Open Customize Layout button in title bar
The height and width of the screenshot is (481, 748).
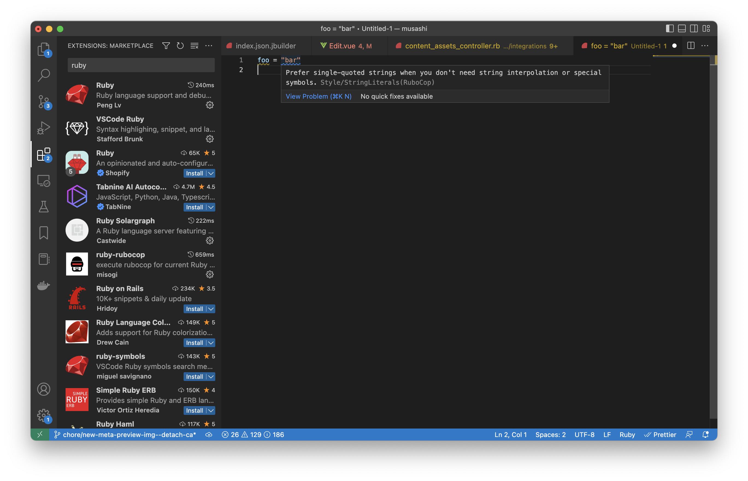pos(706,28)
